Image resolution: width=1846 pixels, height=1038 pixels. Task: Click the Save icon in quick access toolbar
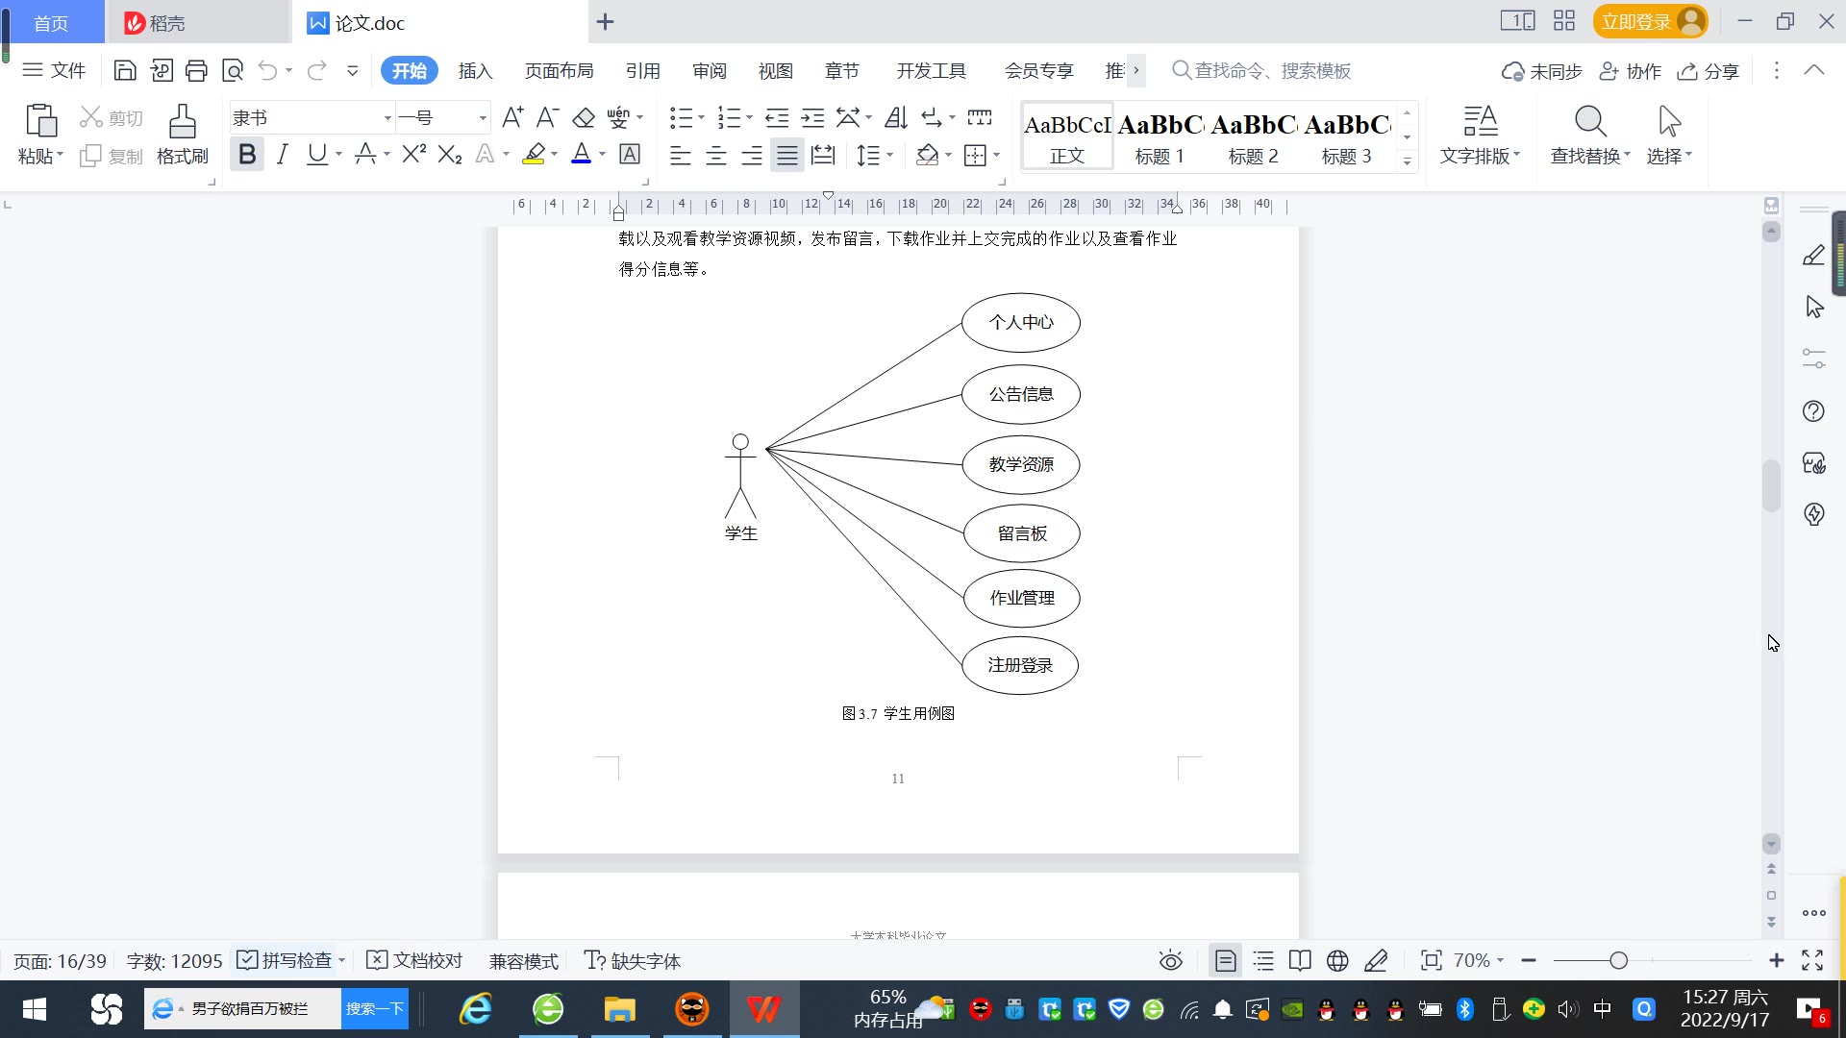click(124, 70)
